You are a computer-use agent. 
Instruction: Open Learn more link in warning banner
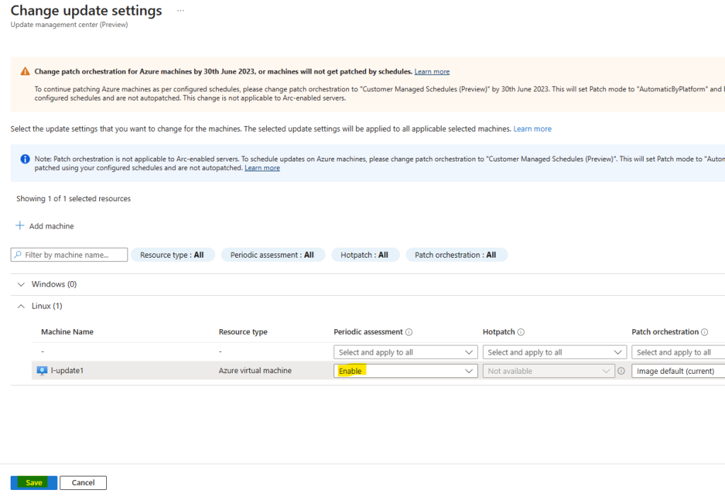coord(432,72)
